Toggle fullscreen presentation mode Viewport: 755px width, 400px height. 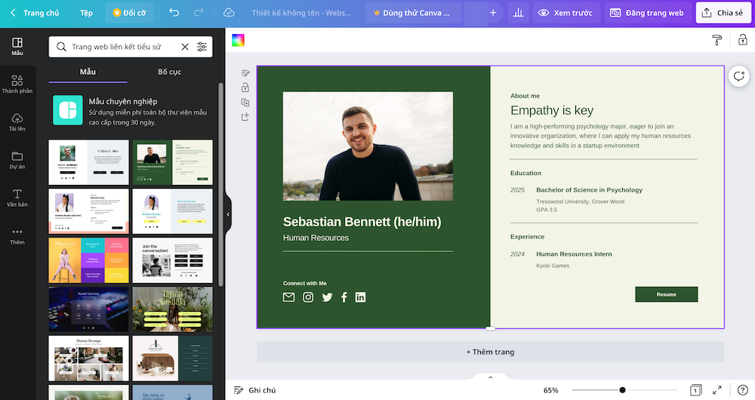click(717, 389)
